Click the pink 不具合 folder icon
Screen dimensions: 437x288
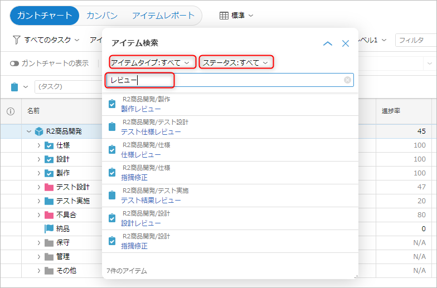click(48, 214)
